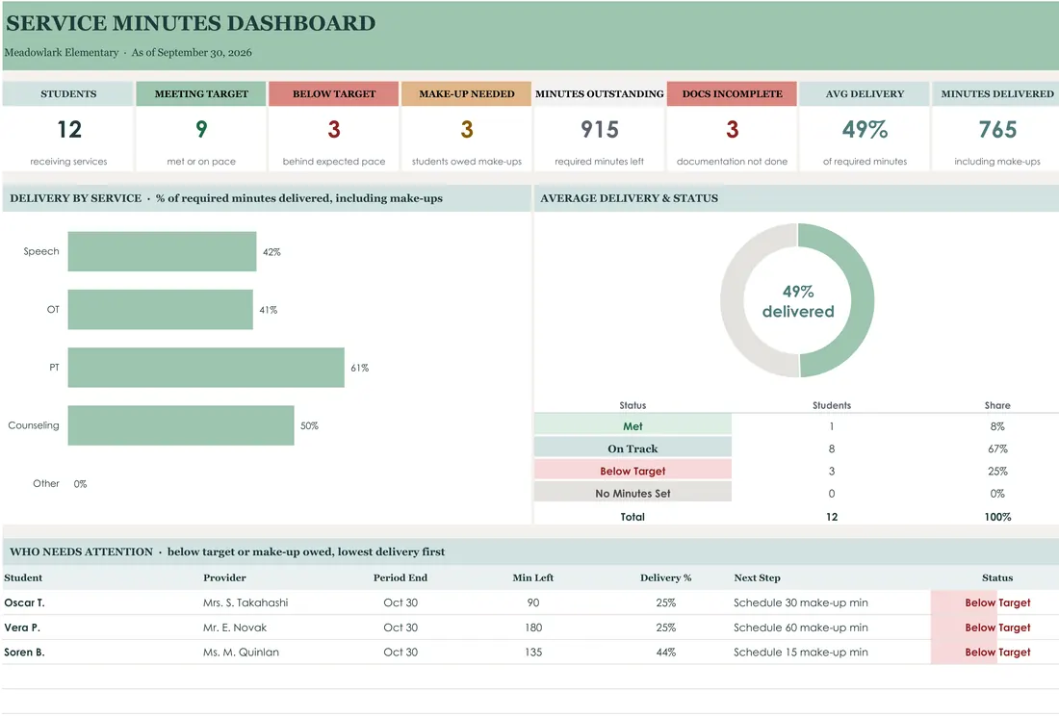Select the Min Left column header
This screenshot has height=717, width=1059.
[x=533, y=577]
